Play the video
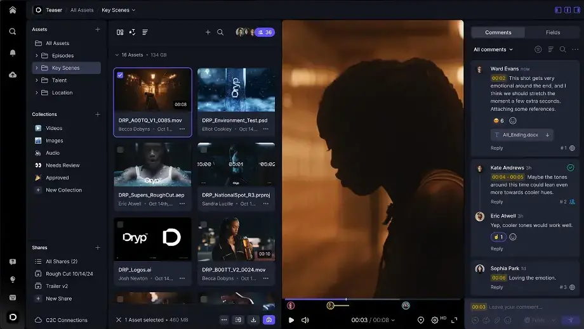 (x=291, y=320)
